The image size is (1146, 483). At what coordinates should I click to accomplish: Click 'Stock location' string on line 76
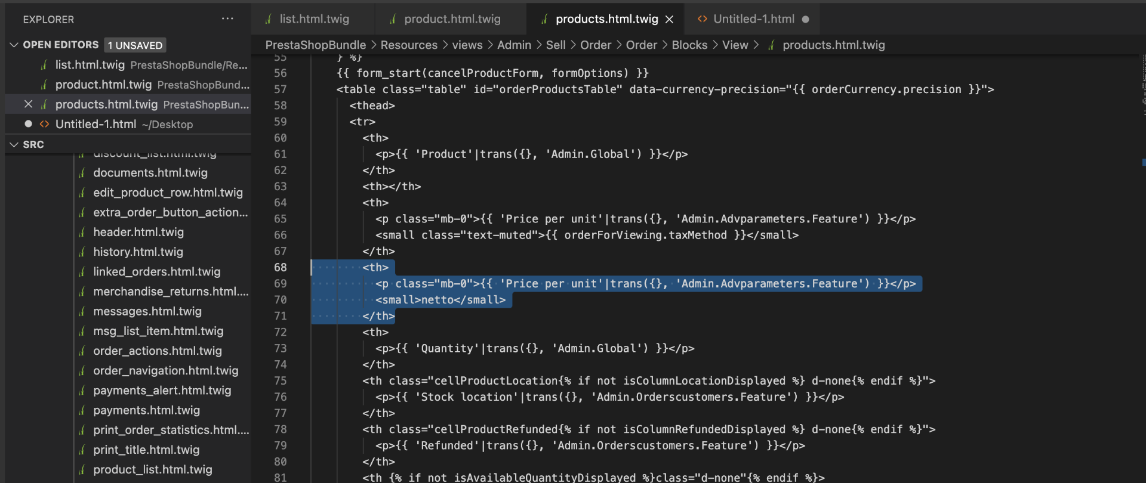(467, 397)
